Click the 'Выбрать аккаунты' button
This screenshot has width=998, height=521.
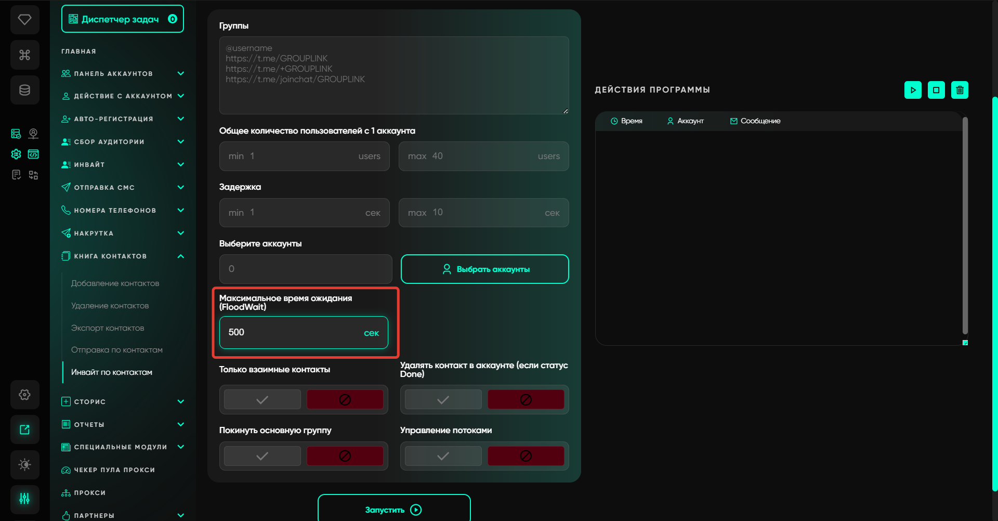484,269
